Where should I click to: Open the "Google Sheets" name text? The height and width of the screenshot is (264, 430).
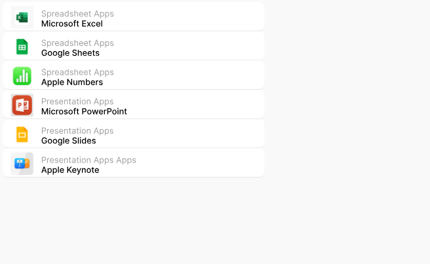70,53
